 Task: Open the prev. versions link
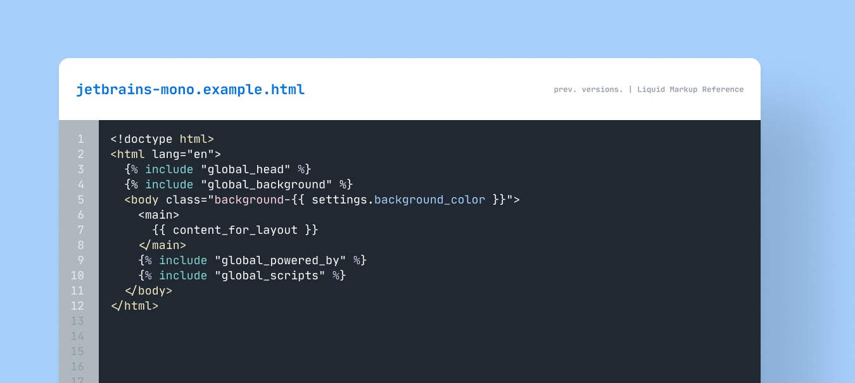[588, 90]
